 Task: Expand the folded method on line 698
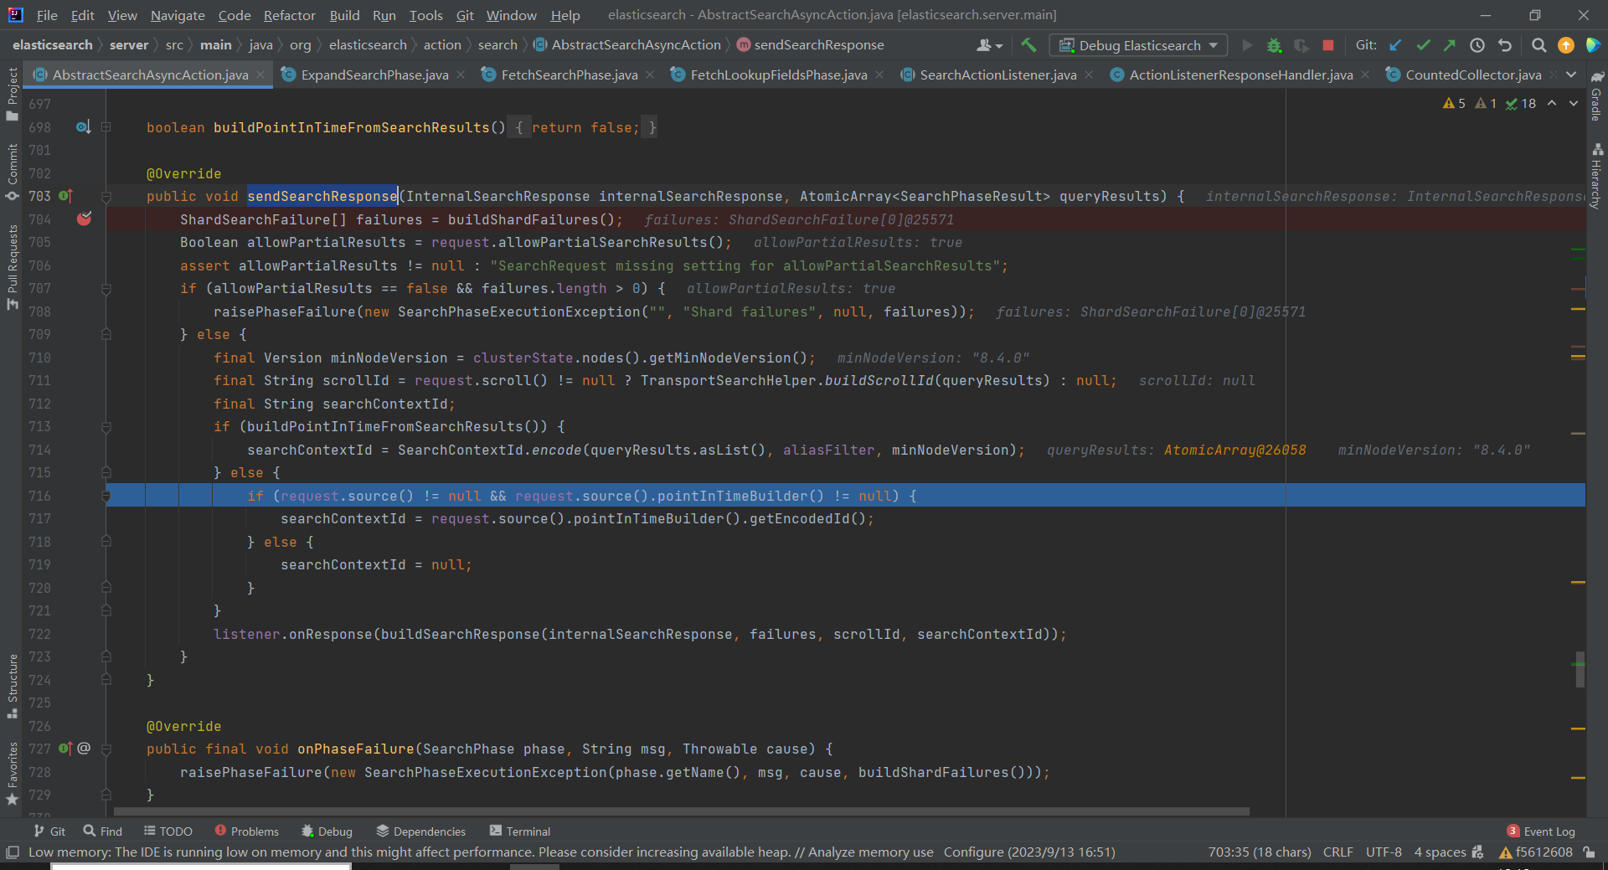tap(106, 127)
